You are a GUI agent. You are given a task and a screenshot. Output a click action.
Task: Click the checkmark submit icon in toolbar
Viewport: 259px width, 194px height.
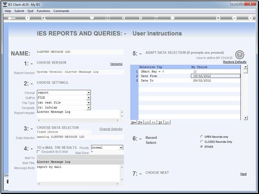pyautogui.click(x=234, y=18)
